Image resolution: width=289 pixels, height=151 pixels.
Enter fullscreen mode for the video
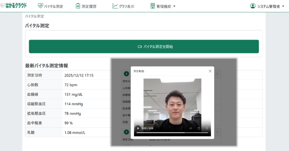click(x=199, y=128)
